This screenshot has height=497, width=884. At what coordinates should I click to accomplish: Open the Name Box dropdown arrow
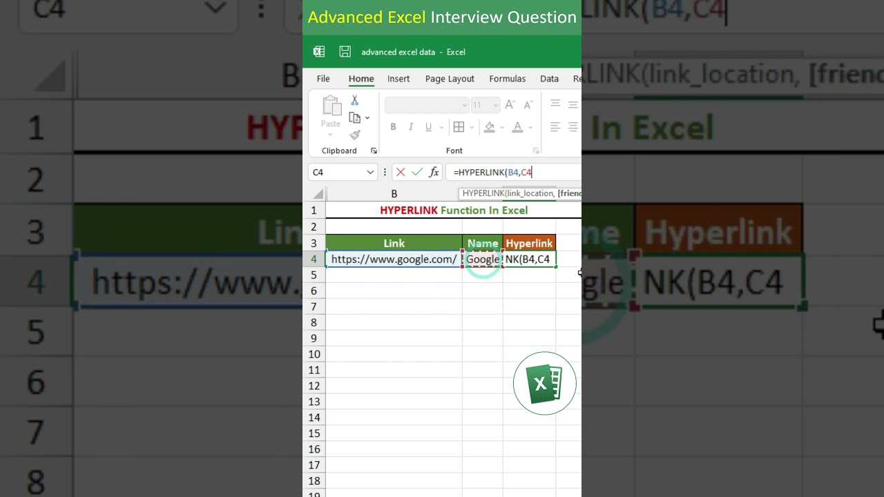pyautogui.click(x=370, y=172)
